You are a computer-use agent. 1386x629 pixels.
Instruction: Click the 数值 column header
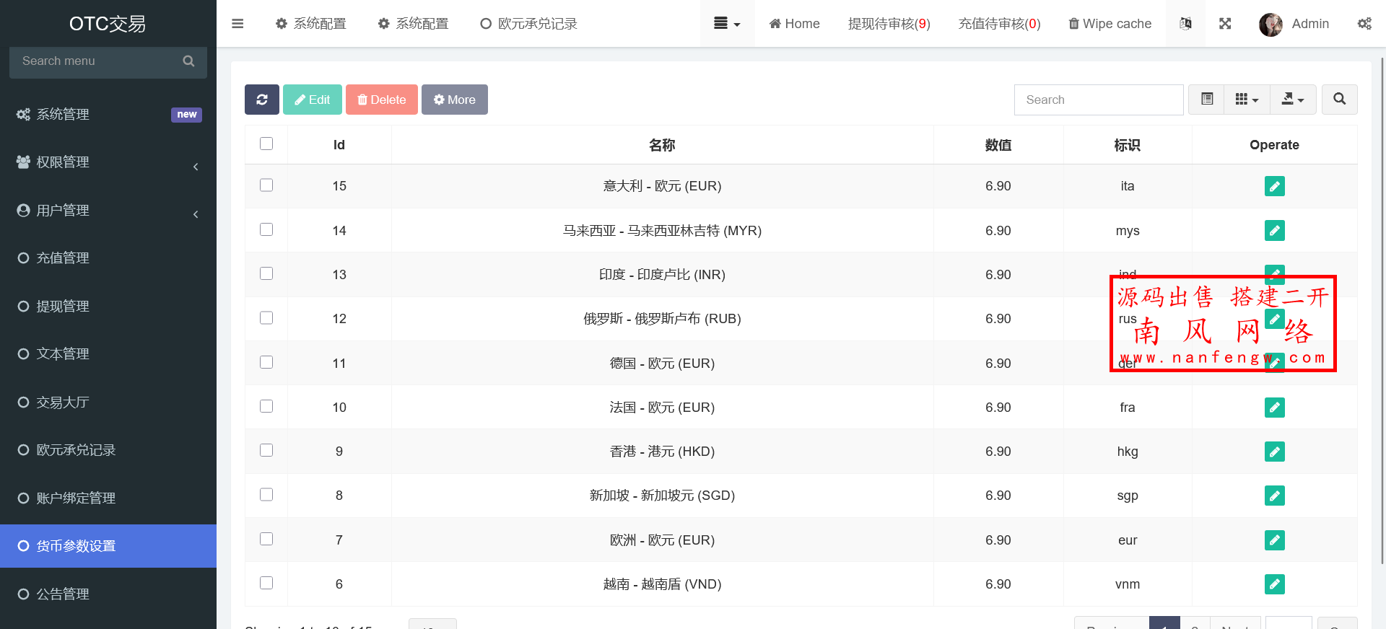point(998,145)
